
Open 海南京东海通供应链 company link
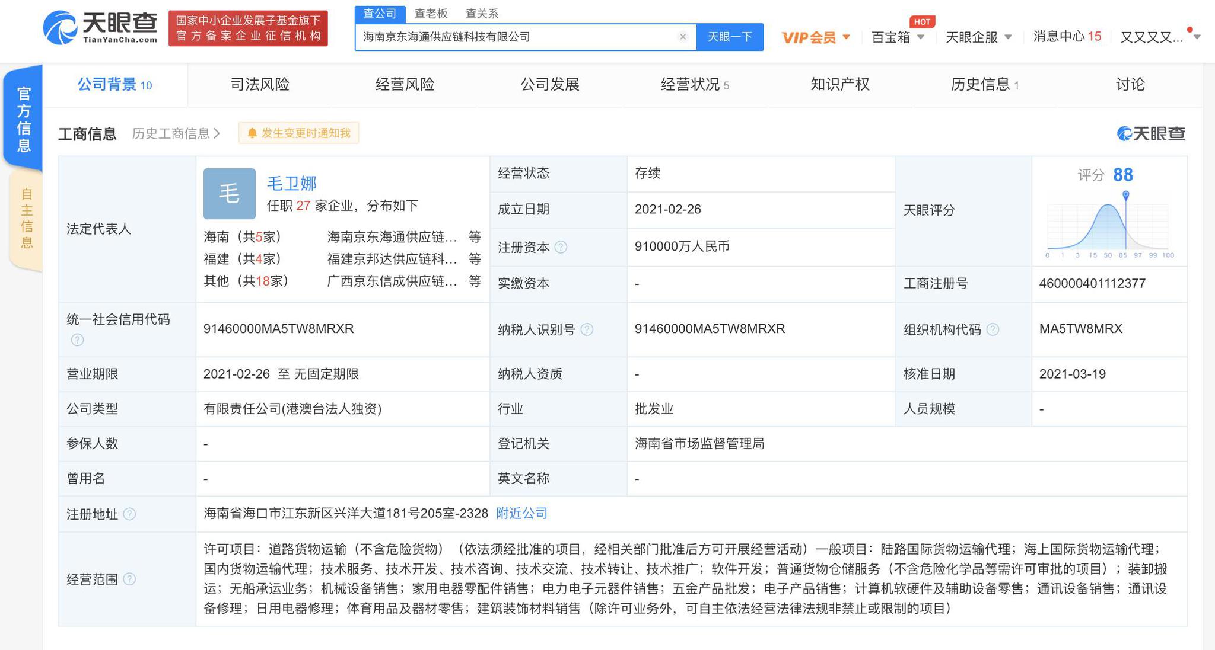pyautogui.click(x=392, y=237)
